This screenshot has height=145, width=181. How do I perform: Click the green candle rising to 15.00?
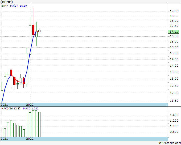tap(27, 69)
